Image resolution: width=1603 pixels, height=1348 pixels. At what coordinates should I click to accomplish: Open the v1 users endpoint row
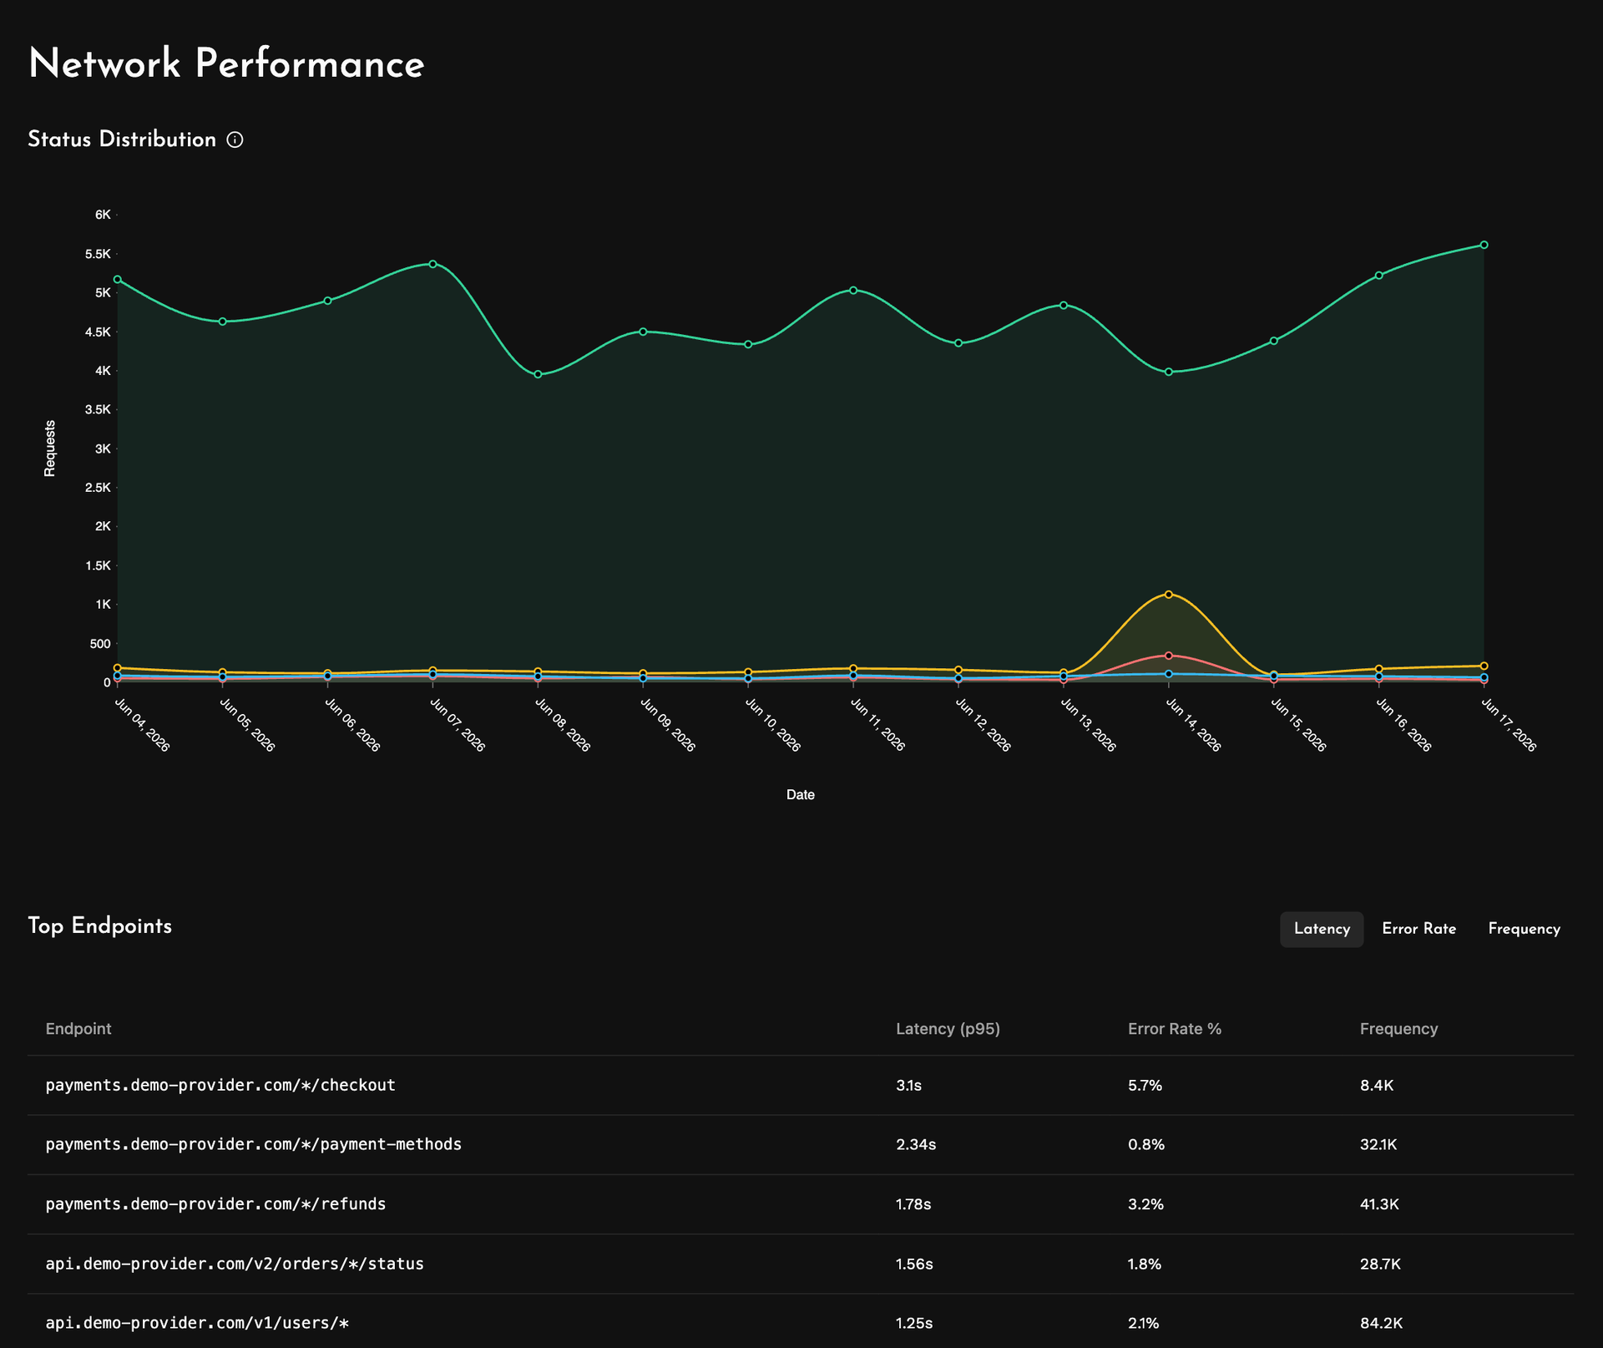pos(801,1321)
